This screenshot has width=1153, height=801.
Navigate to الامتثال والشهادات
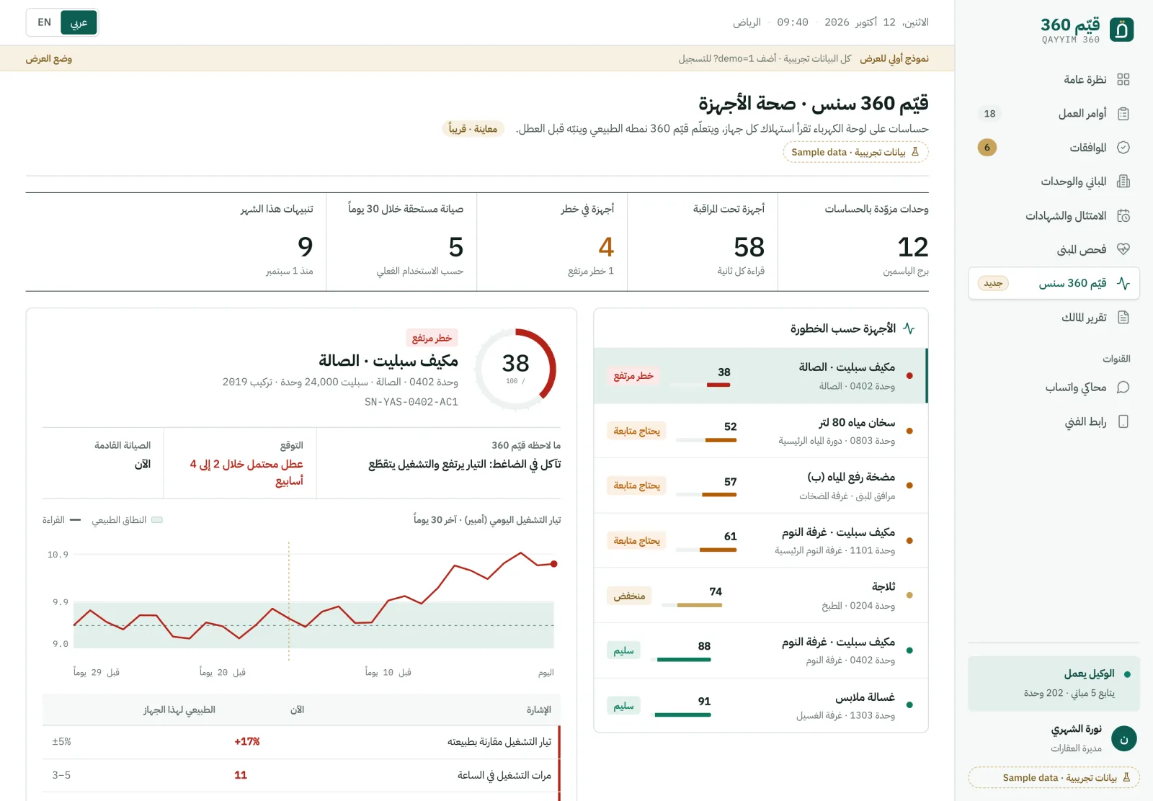[1054, 215]
